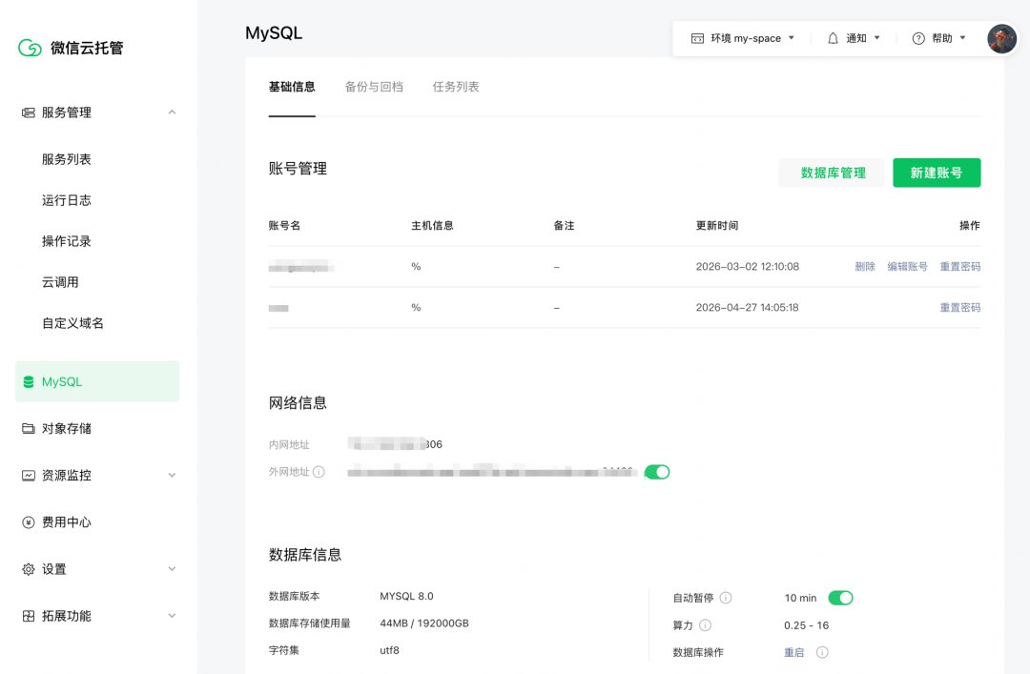1030x674 pixels.
Task: Click the 重启 database restart link
Action: 794,652
